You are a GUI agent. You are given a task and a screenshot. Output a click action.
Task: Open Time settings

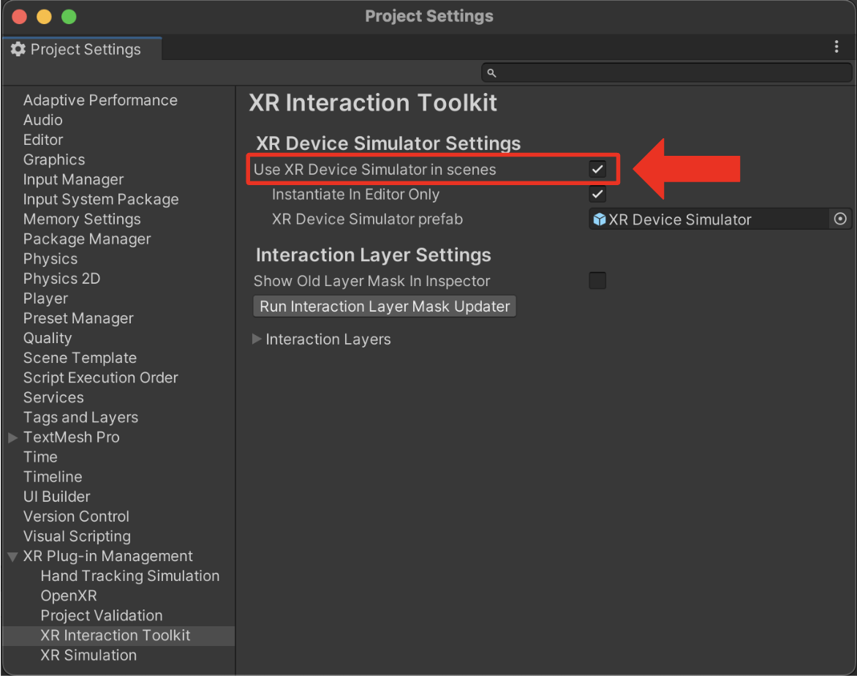(40, 457)
